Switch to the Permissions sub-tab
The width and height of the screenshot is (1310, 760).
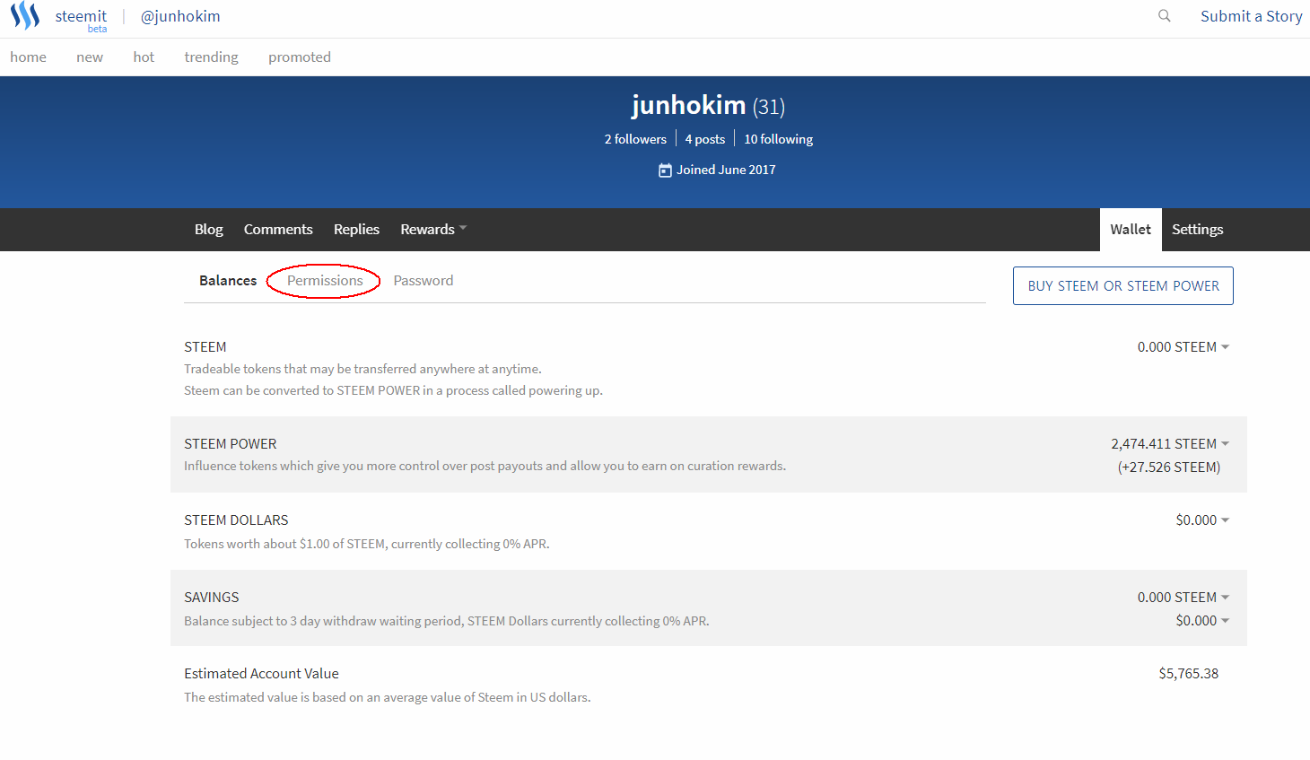[325, 281]
